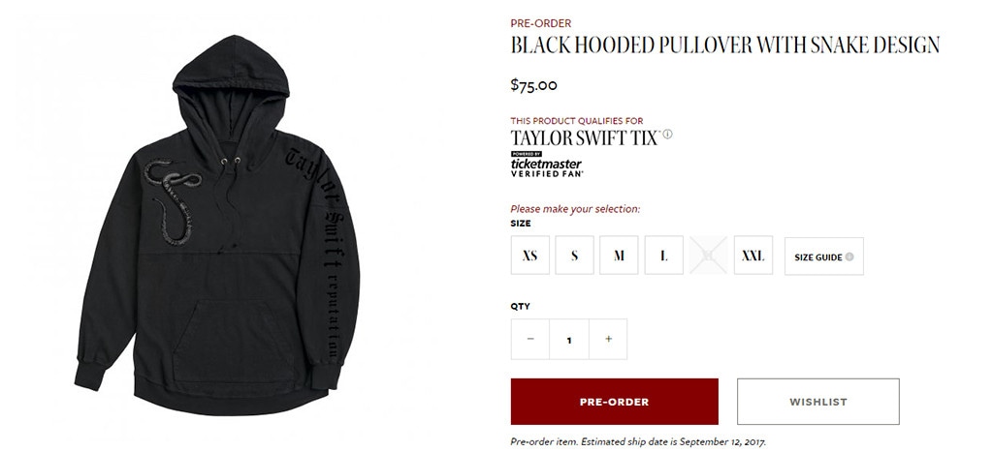
Task: Click the $75.00 price
Action: pos(534,85)
